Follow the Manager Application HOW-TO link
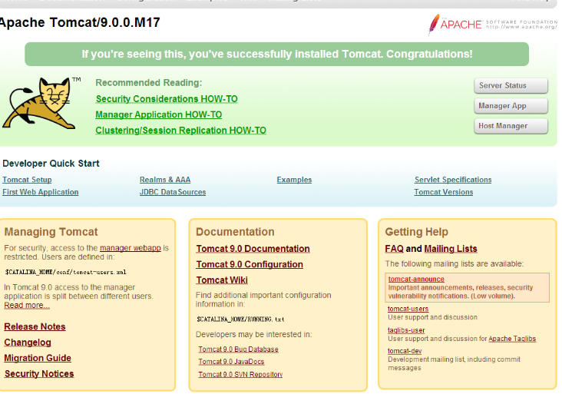This screenshot has width=562, height=394. [x=158, y=114]
